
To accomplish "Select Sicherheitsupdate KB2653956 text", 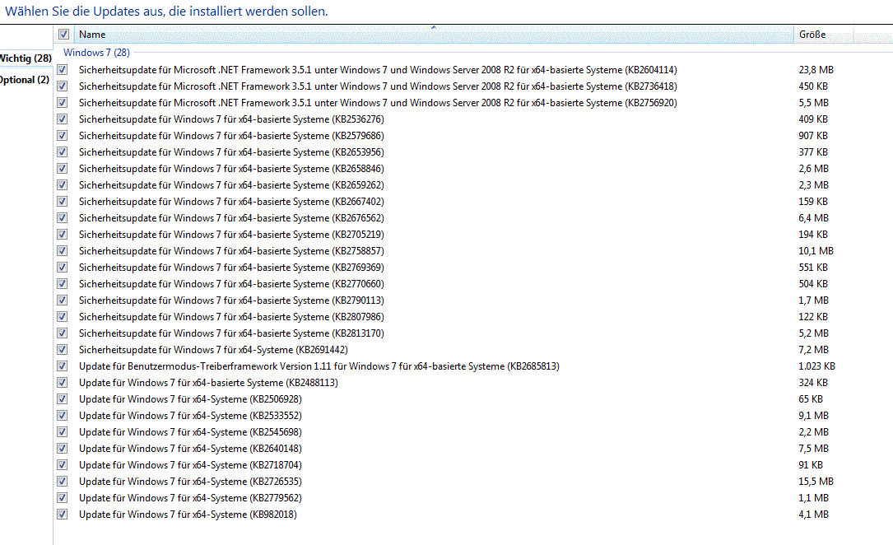I will (231, 152).
